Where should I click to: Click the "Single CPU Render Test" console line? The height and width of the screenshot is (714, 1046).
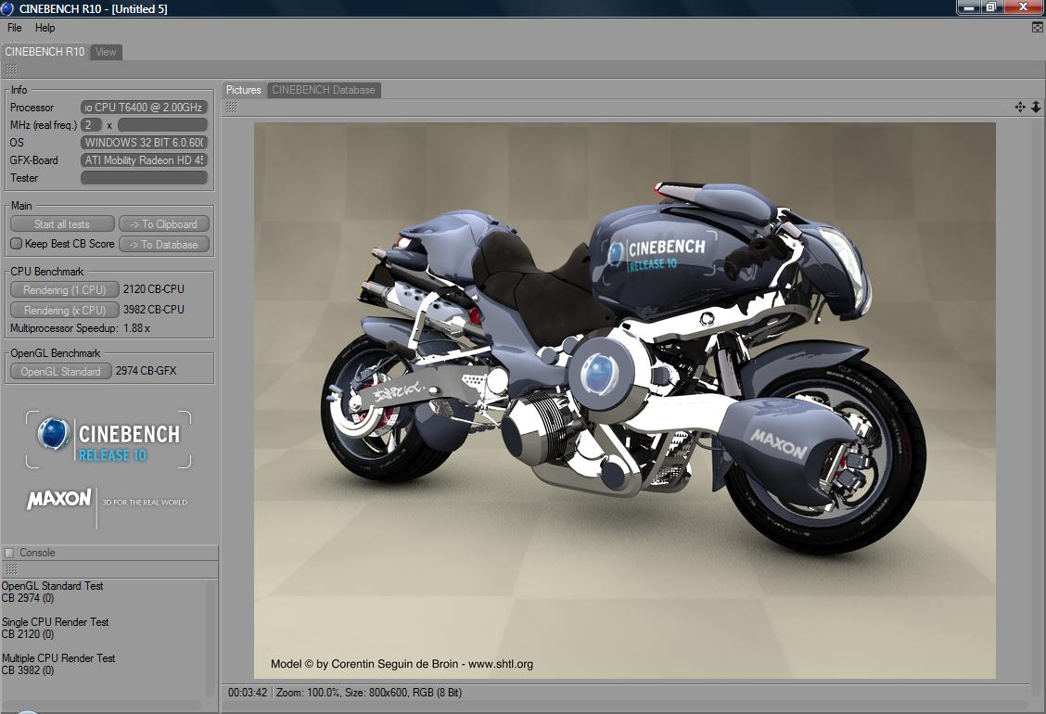pyautogui.click(x=55, y=622)
